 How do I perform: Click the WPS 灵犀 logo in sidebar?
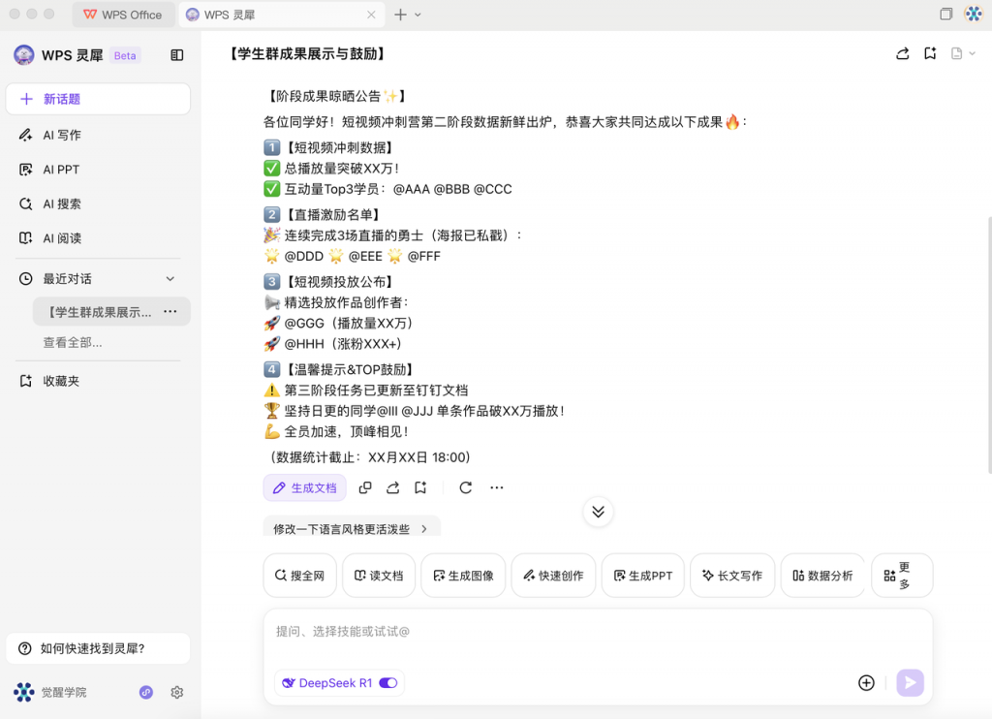click(x=24, y=55)
